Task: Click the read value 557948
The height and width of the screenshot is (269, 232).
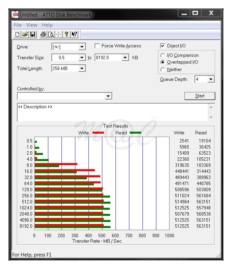Action: [203, 208]
